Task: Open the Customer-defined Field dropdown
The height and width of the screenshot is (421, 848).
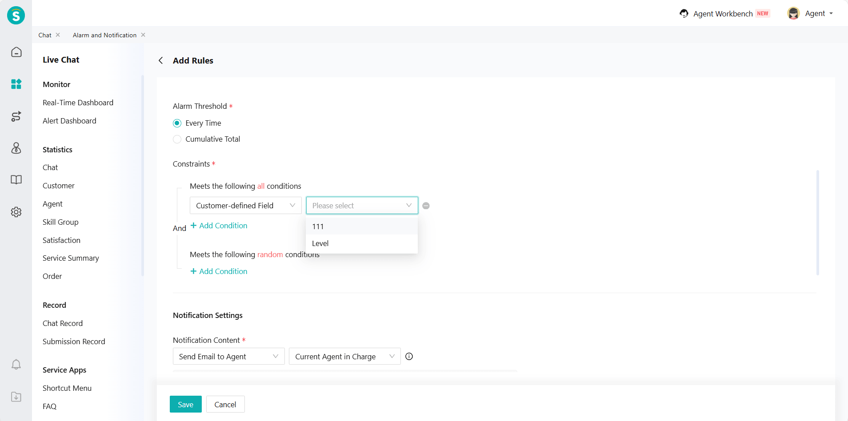Action: (x=245, y=206)
